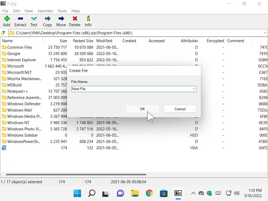
Task: Open taskbar Search
Action: (x=92, y=193)
